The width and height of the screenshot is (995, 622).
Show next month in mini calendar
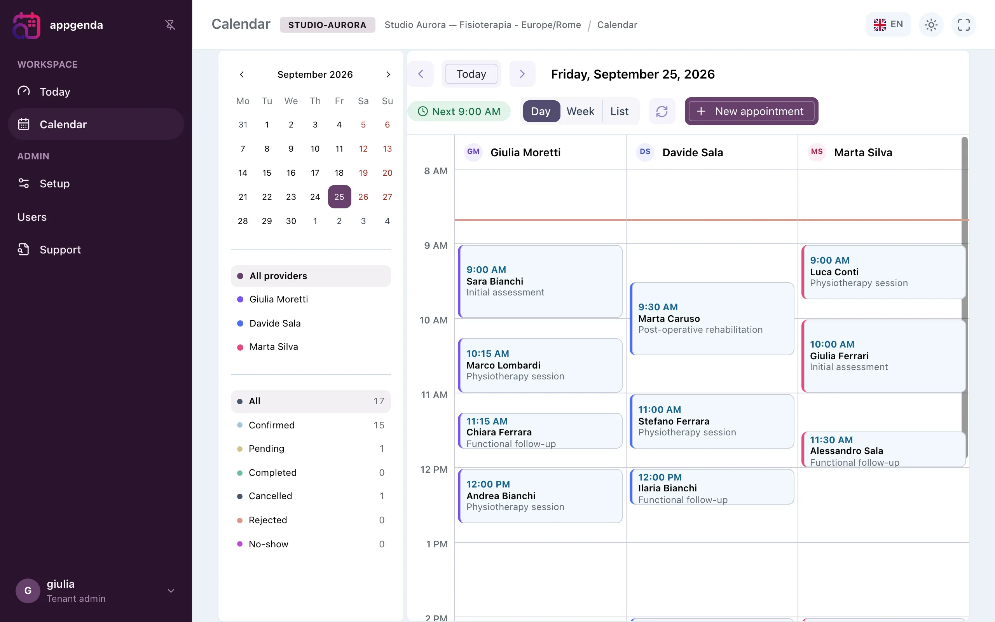(388, 75)
